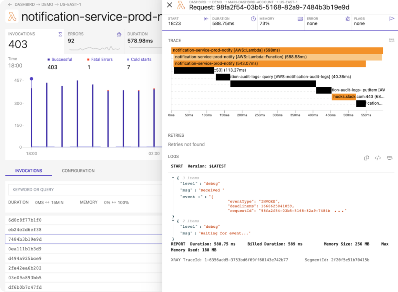Click the flag icon in Flags cell
398x292 pixels.
pyautogui.click(x=392, y=19)
